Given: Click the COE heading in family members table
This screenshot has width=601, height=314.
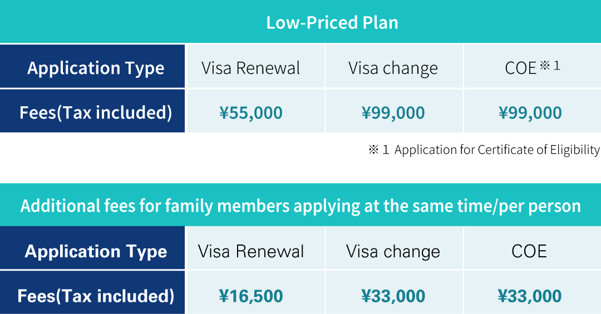Looking at the screenshot, I should point(529,251).
